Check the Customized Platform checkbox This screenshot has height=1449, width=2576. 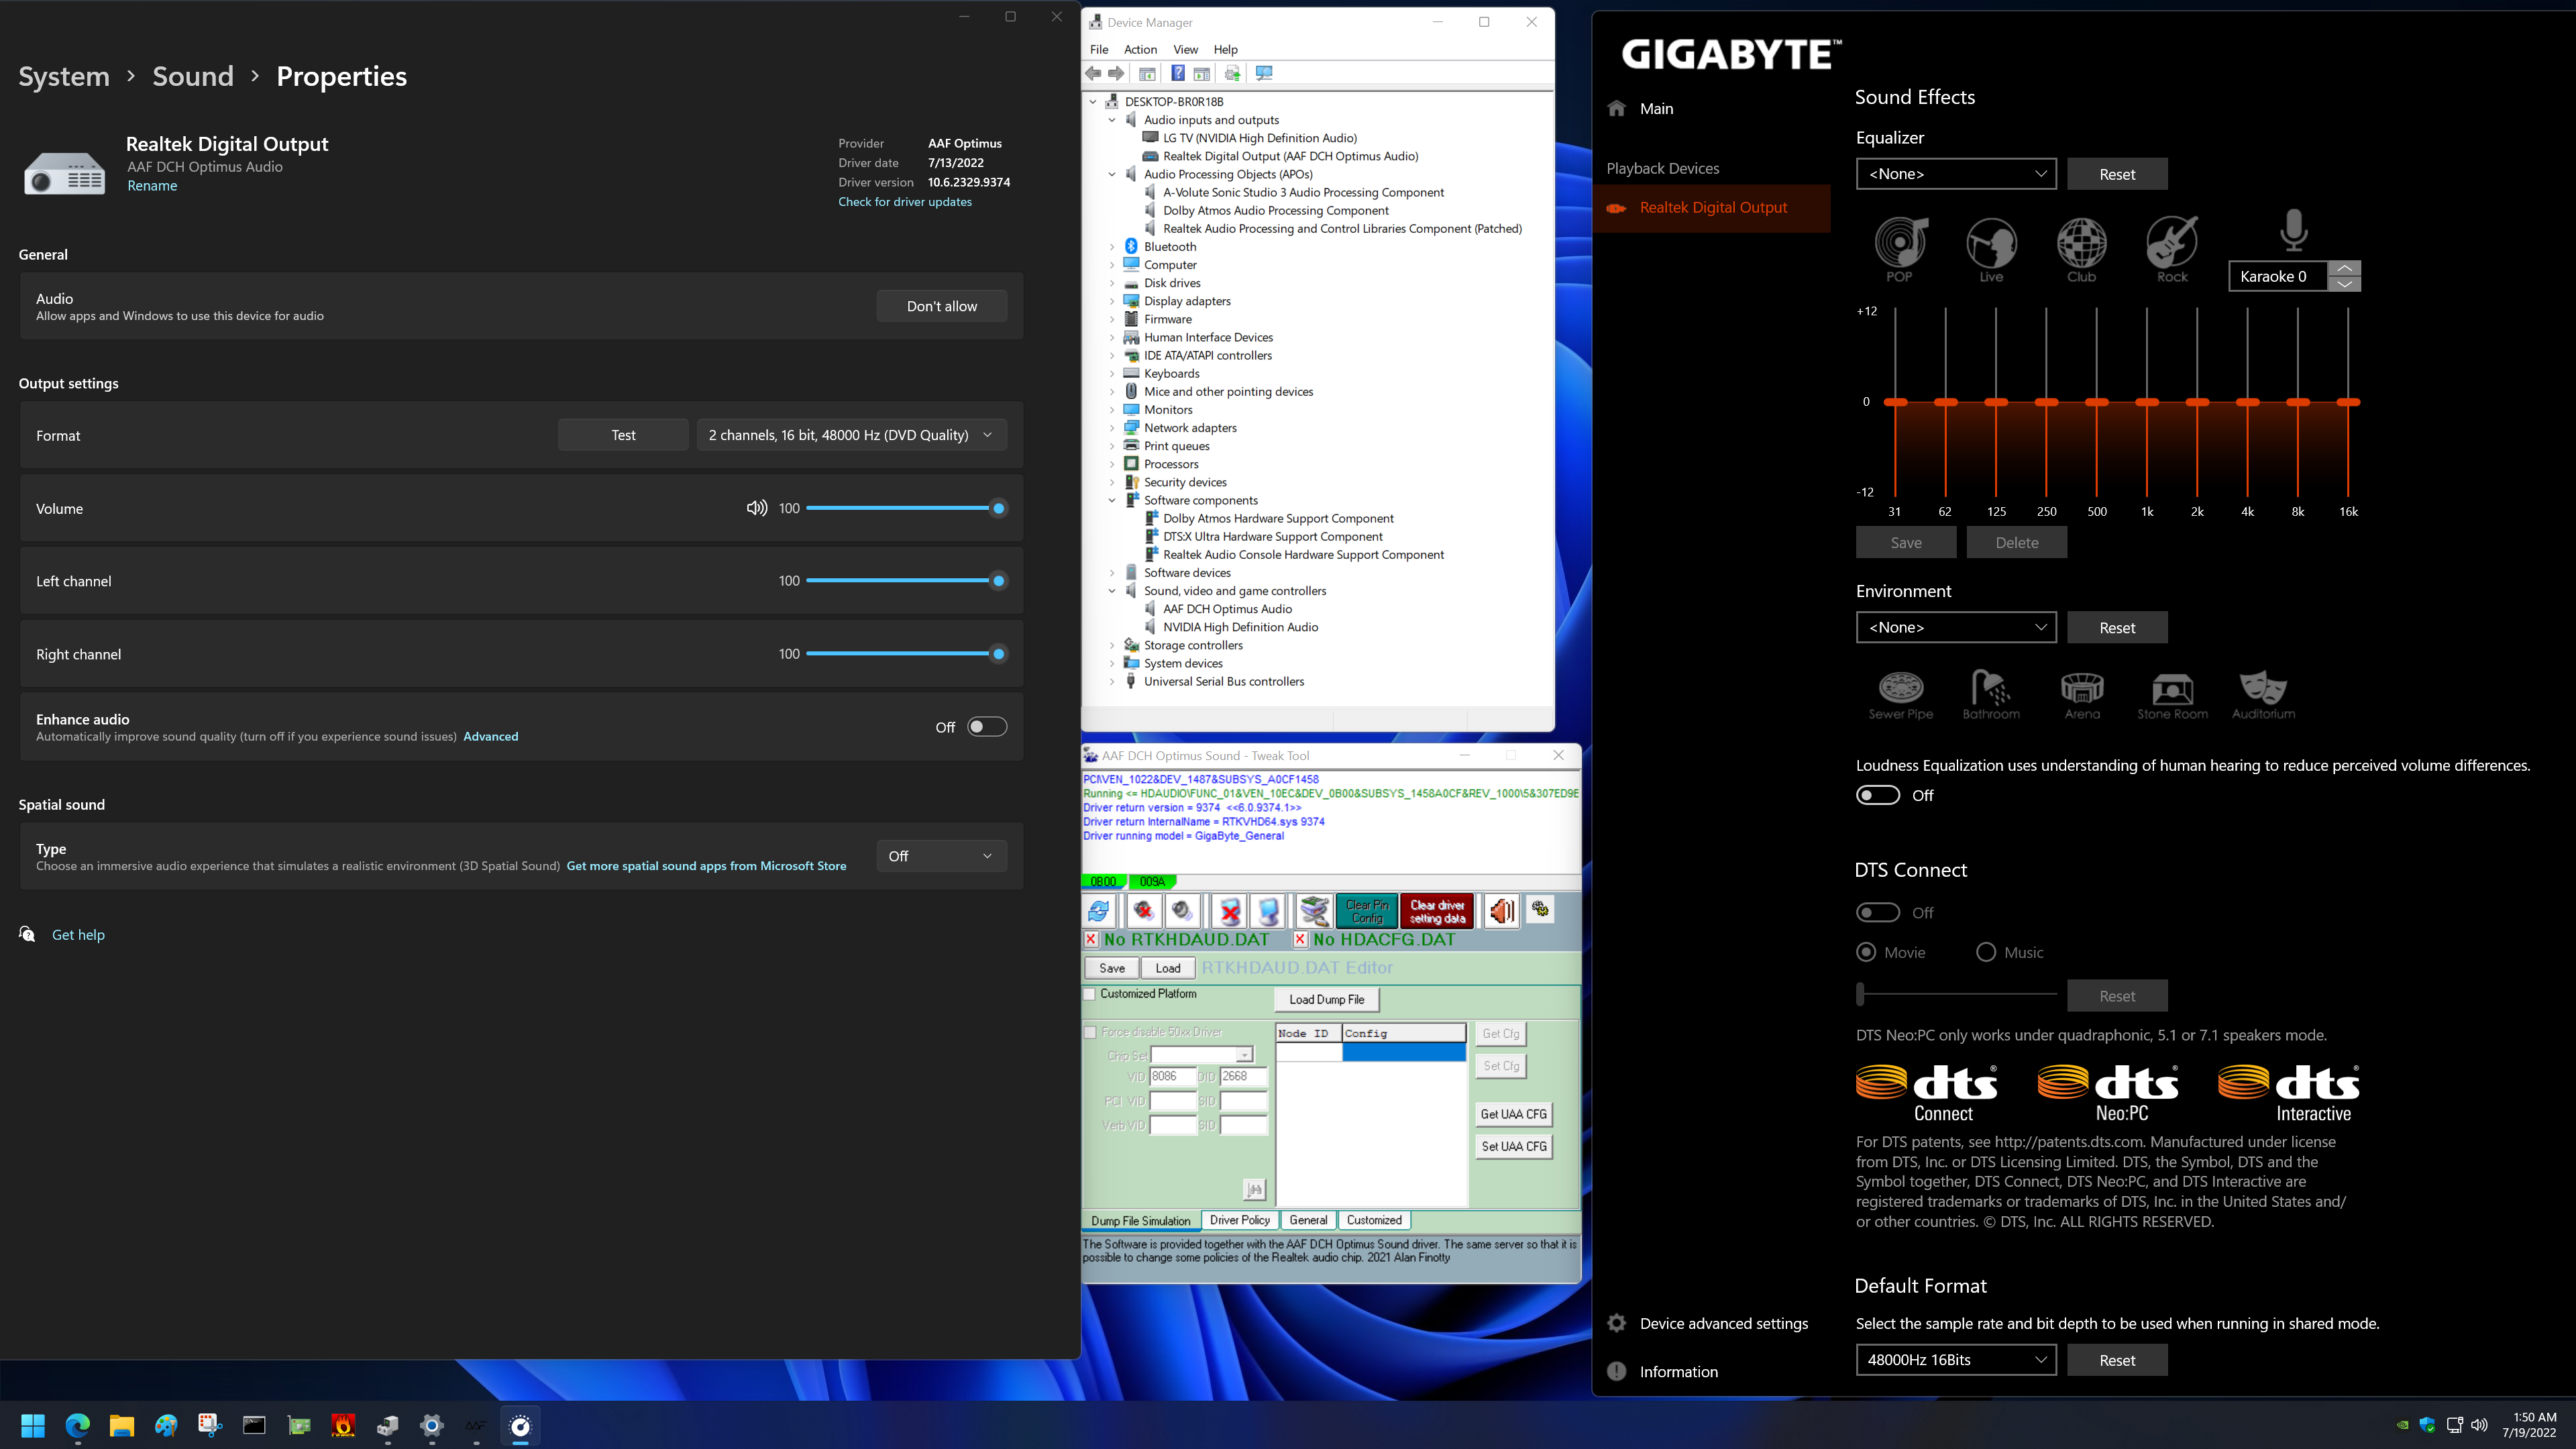coord(1090,994)
